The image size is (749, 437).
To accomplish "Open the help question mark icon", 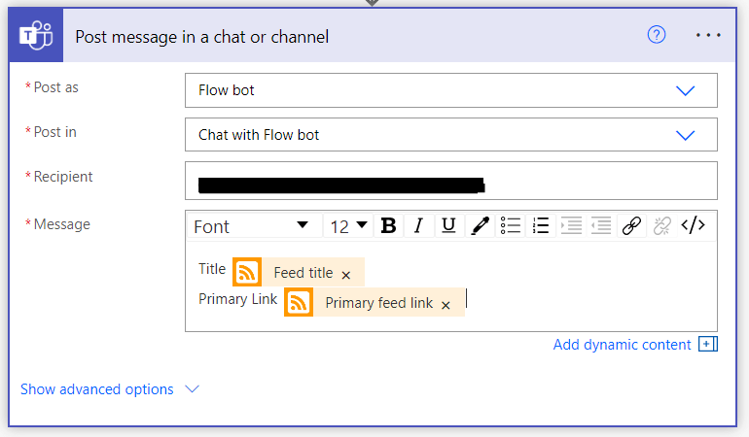I will coord(657,35).
